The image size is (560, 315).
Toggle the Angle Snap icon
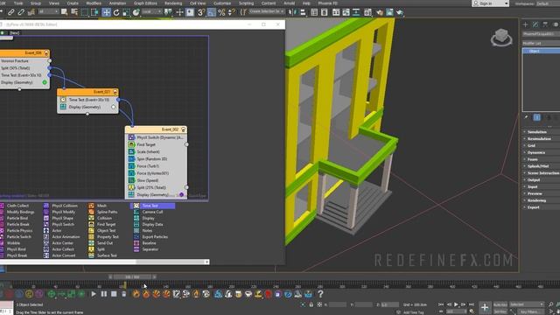pyautogui.click(x=212, y=12)
